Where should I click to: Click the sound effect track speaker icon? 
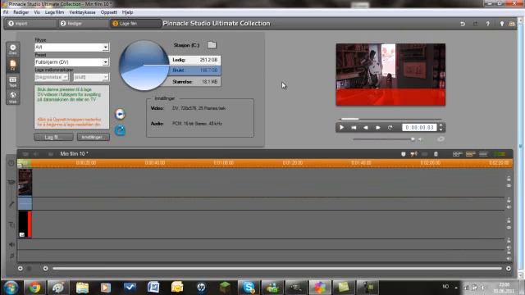click(x=11, y=245)
